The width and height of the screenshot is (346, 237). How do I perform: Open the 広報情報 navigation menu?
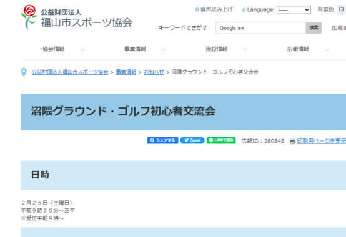(x=298, y=49)
